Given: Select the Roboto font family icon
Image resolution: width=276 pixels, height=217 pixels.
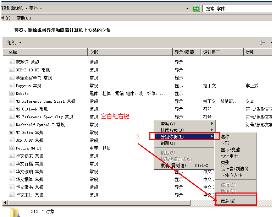Looking at the screenshot, I should pyautogui.click(x=11, y=93).
